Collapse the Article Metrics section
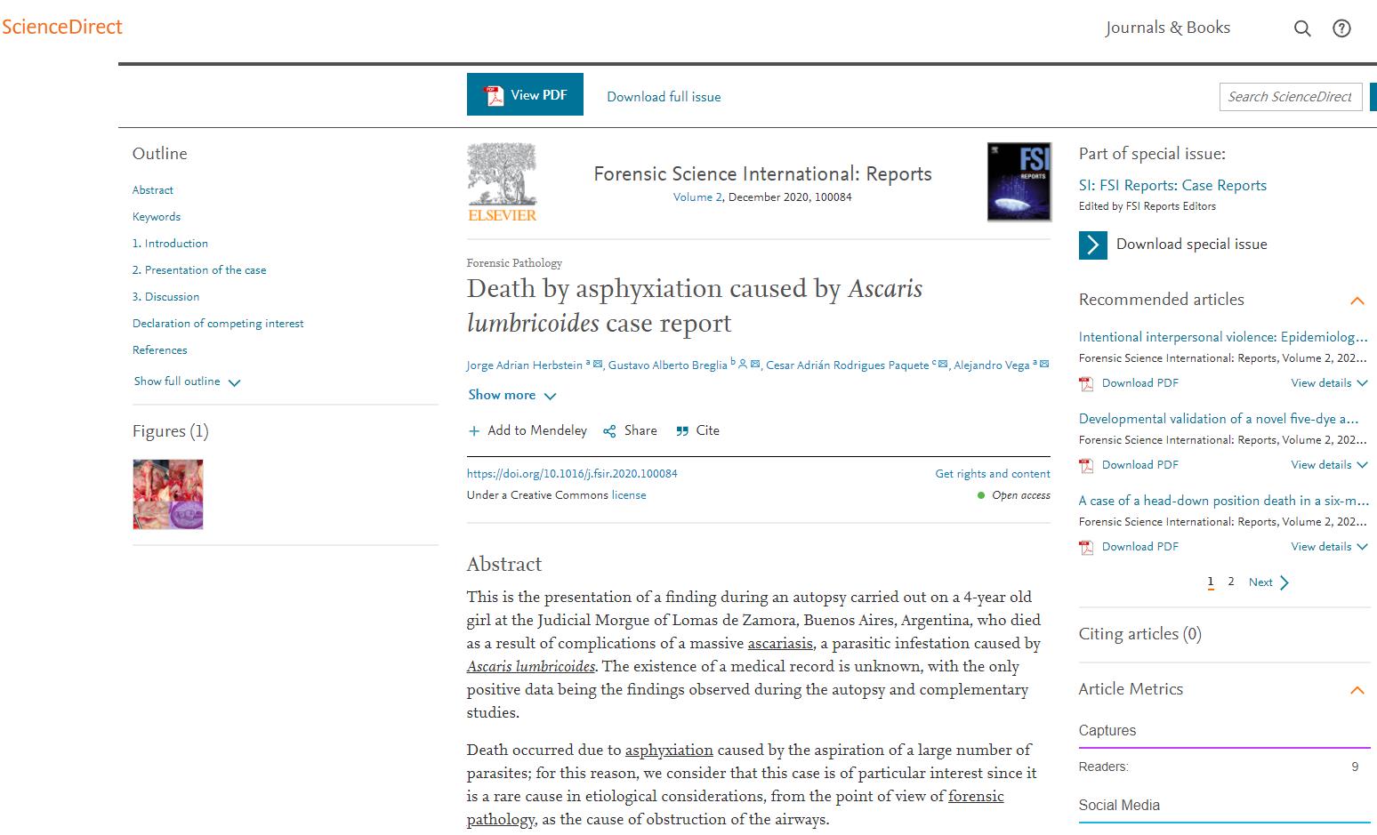 pos(1357,690)
